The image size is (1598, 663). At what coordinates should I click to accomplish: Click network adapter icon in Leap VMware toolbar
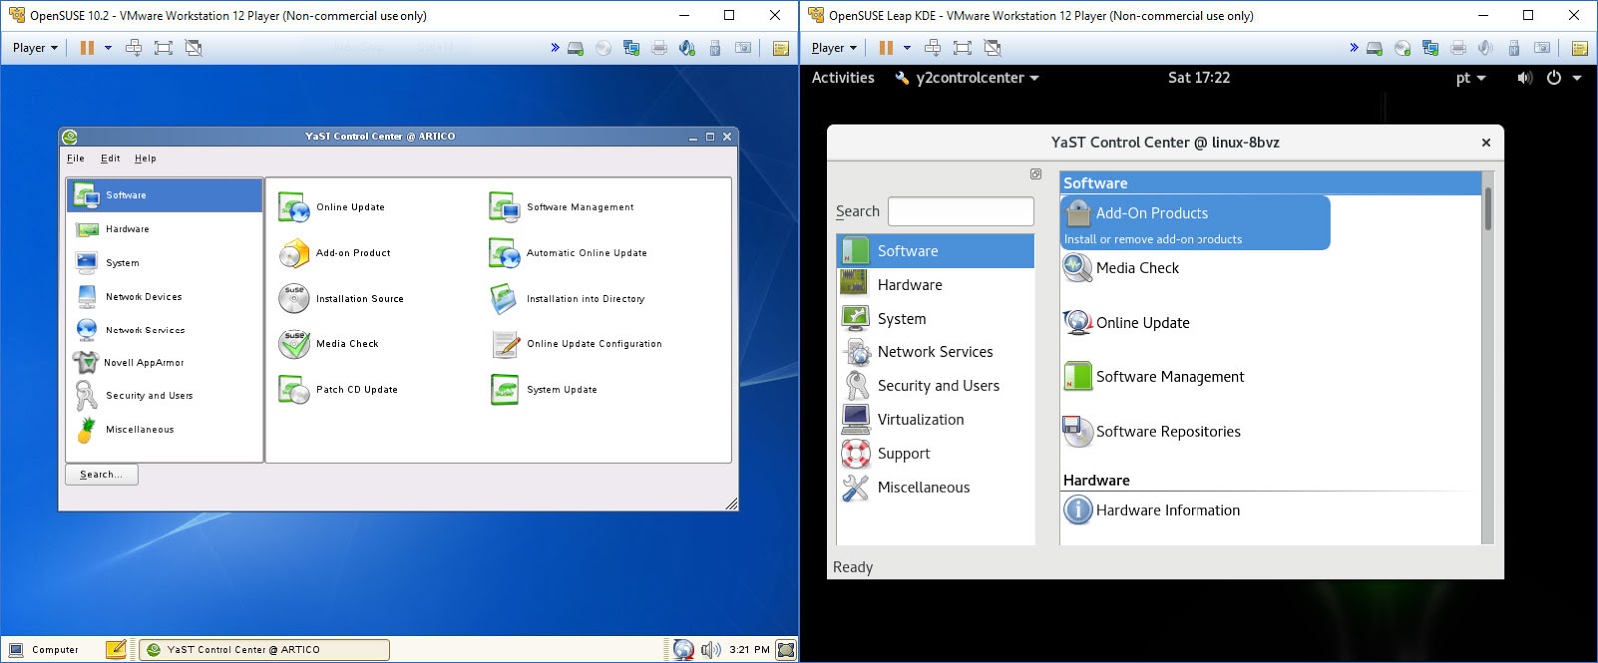pos(1430,47)
